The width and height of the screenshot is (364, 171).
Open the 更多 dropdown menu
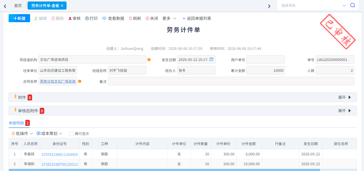point(169,18)
